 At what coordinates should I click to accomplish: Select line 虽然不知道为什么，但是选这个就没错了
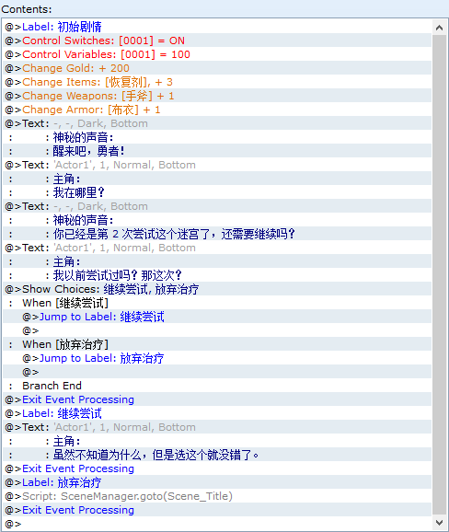[x=217, y=455]
